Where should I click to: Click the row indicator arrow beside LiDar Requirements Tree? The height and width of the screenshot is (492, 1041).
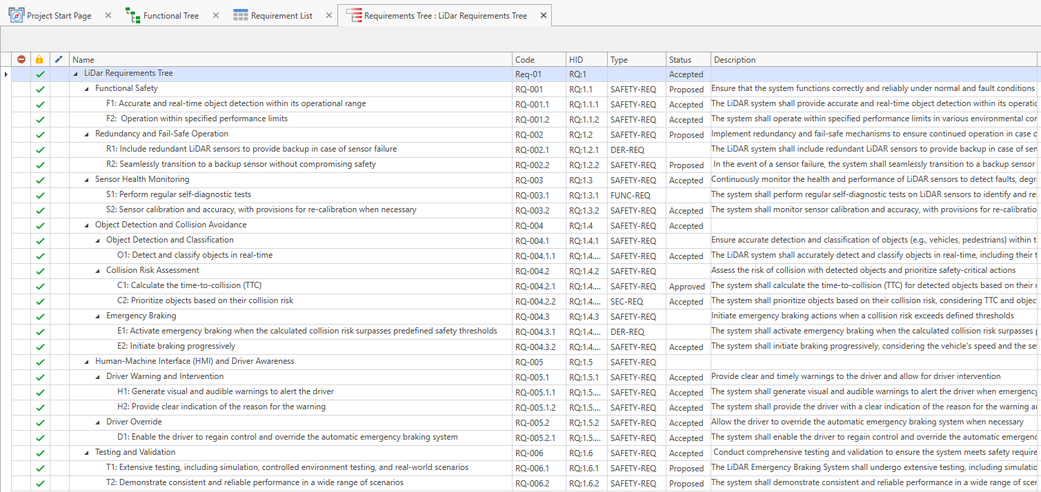[x=6, y=74]
